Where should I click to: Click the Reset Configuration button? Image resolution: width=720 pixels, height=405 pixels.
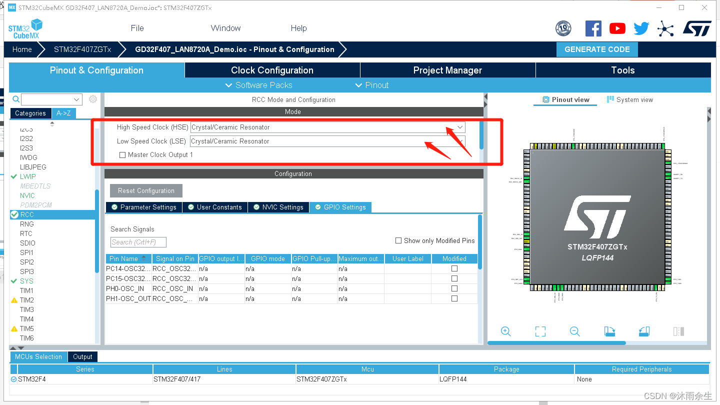pyautogui.click(x=146, y=190)
